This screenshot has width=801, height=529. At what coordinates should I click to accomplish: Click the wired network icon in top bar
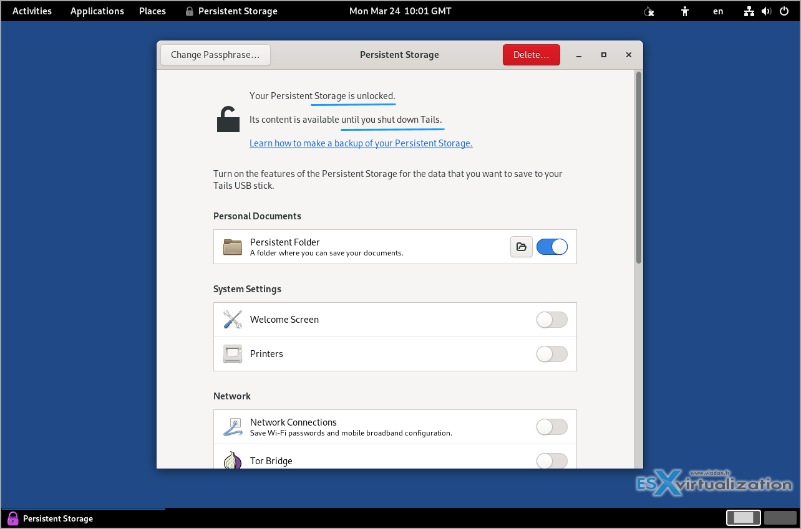pyautogui.click(x=750, y=11)
